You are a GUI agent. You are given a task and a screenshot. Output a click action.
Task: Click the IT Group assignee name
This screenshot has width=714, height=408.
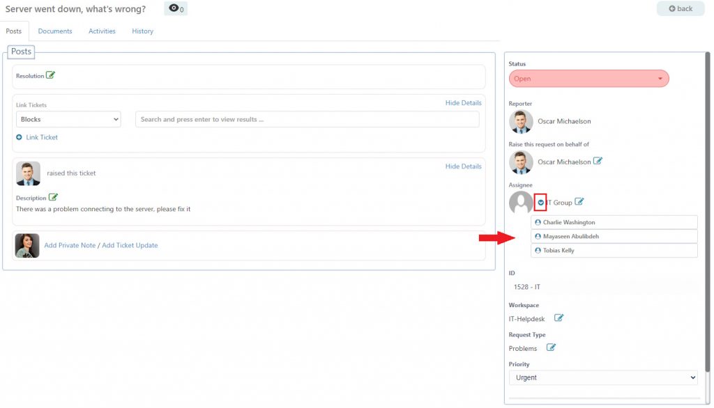[x=559, y=203]
